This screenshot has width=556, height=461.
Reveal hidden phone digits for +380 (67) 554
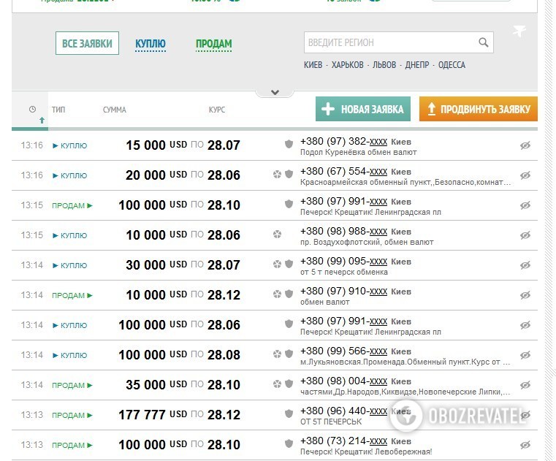[378, 170]
